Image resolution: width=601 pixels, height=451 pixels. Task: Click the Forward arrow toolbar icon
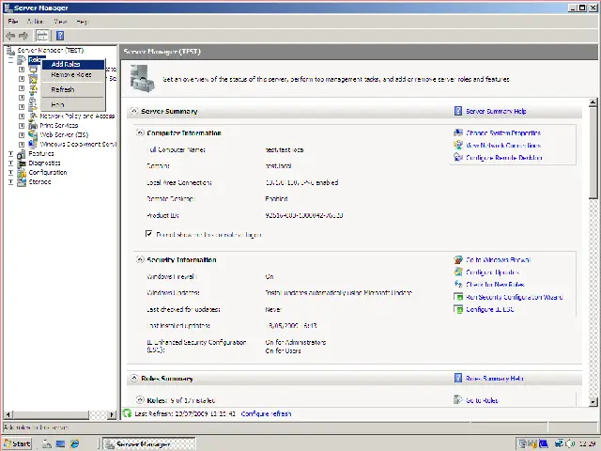(23, 36)
